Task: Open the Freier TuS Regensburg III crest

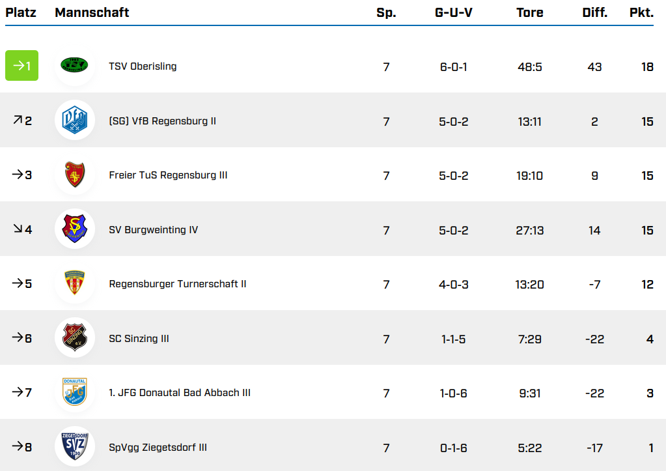Action: (74, 175)
